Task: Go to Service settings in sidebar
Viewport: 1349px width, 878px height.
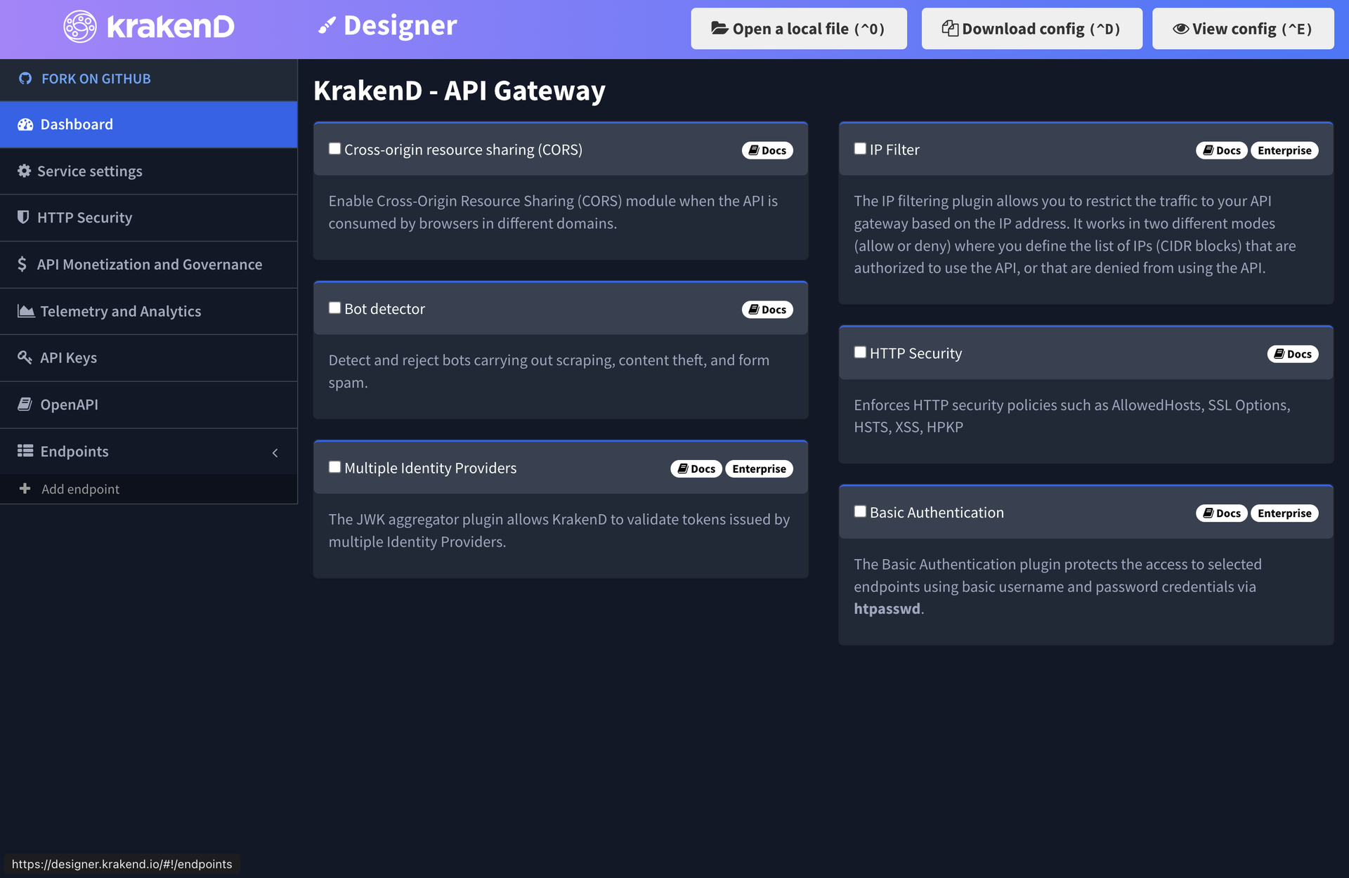Action: [x=149, y=171]
